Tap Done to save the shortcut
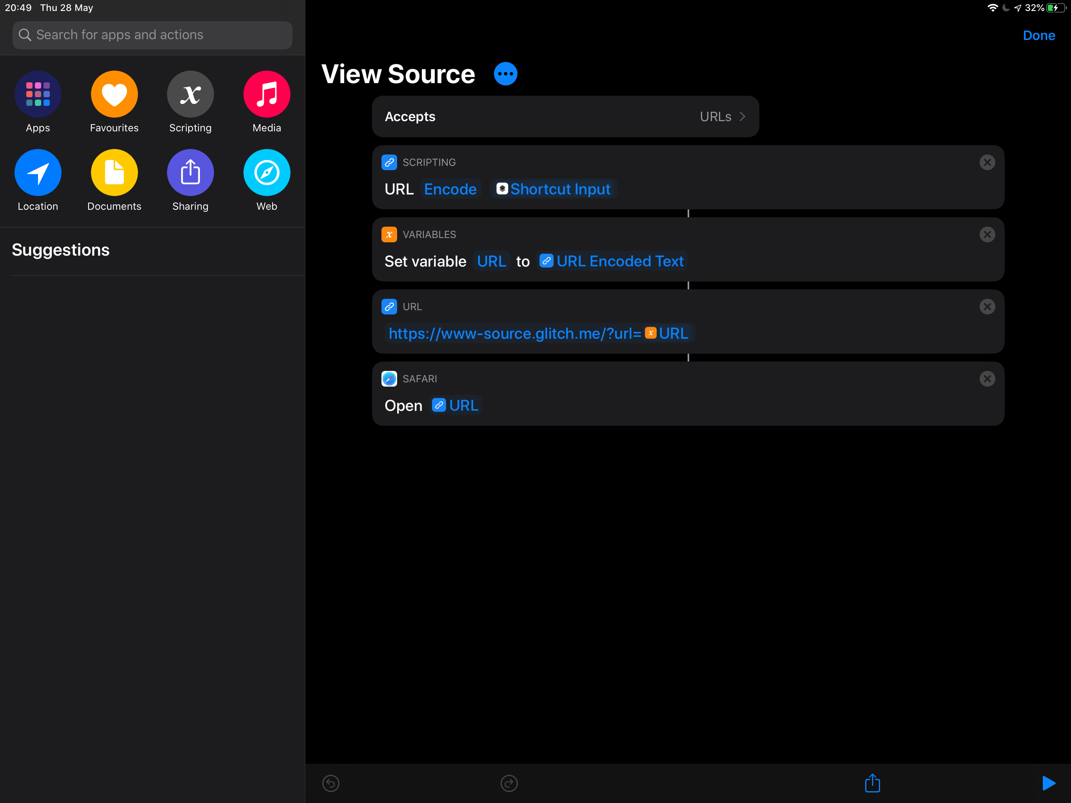This screenshot has width=1071, height=803. click(1040, 35)
